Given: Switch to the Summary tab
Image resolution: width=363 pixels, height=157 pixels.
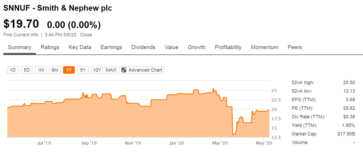Looking at the screenshot, I should click(20, 47).
